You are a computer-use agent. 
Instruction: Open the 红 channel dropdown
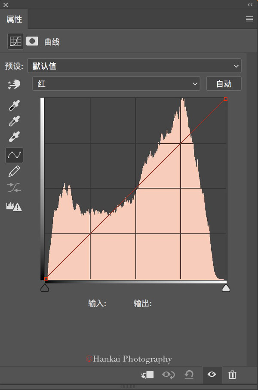[x=116, y=83]
